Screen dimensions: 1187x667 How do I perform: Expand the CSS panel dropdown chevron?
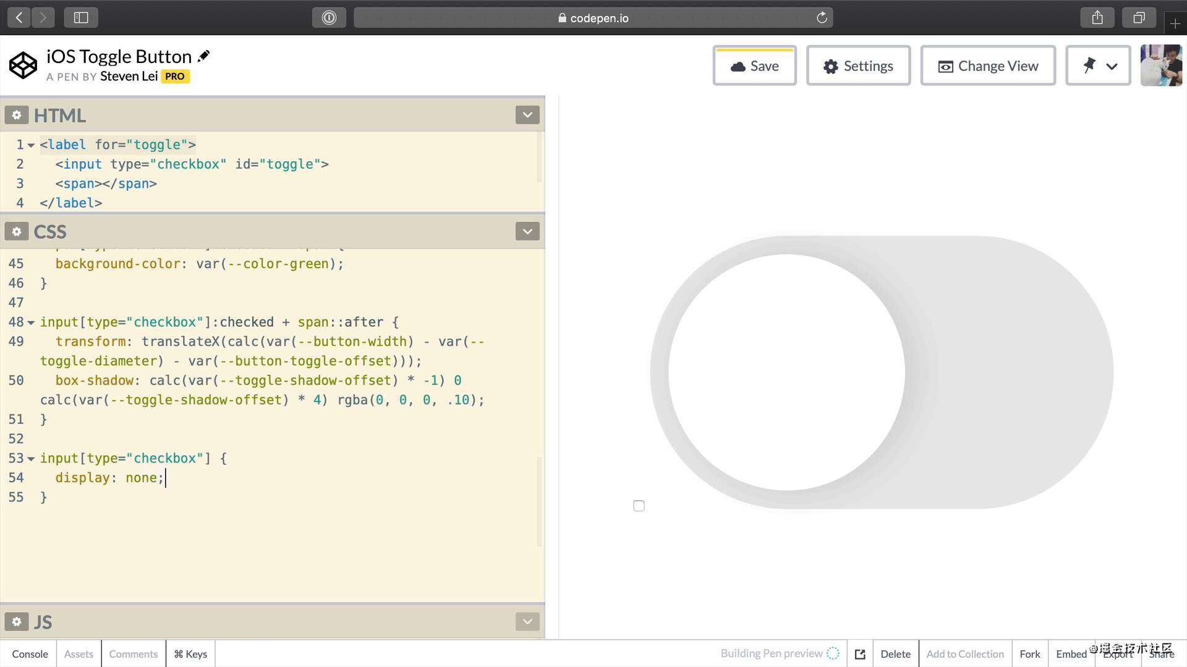pos(527,232)
